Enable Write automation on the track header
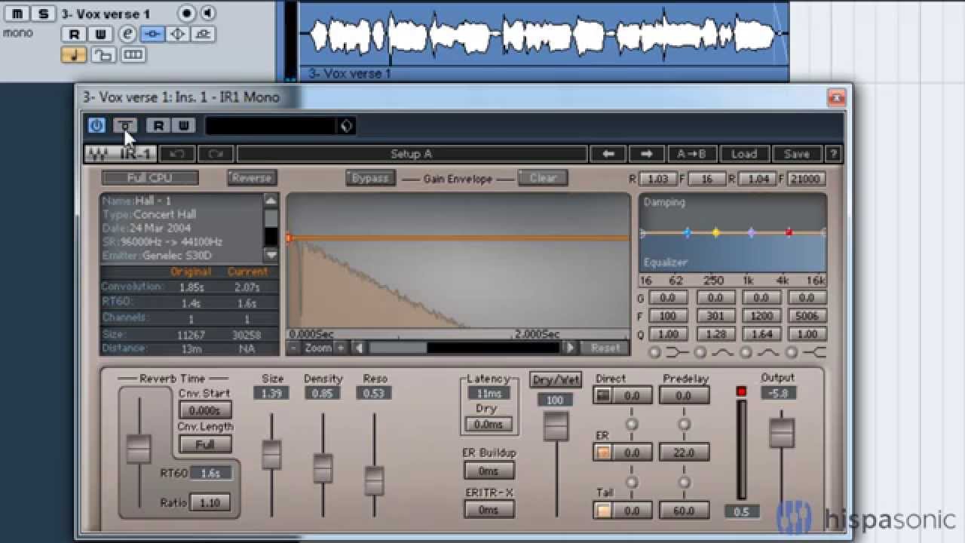This screenshot has width=965, height=543. click(100, 34)
